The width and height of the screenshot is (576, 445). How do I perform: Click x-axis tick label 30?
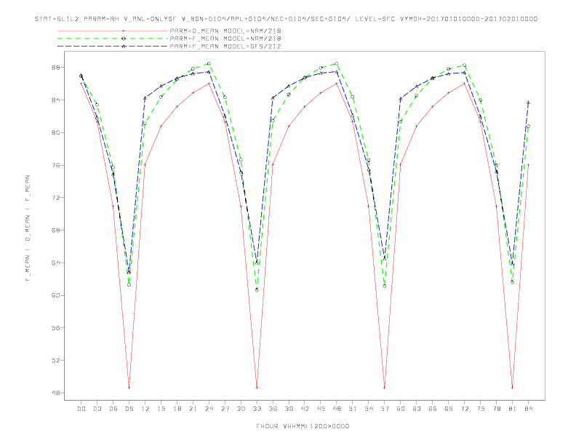(x=241, y=409)
